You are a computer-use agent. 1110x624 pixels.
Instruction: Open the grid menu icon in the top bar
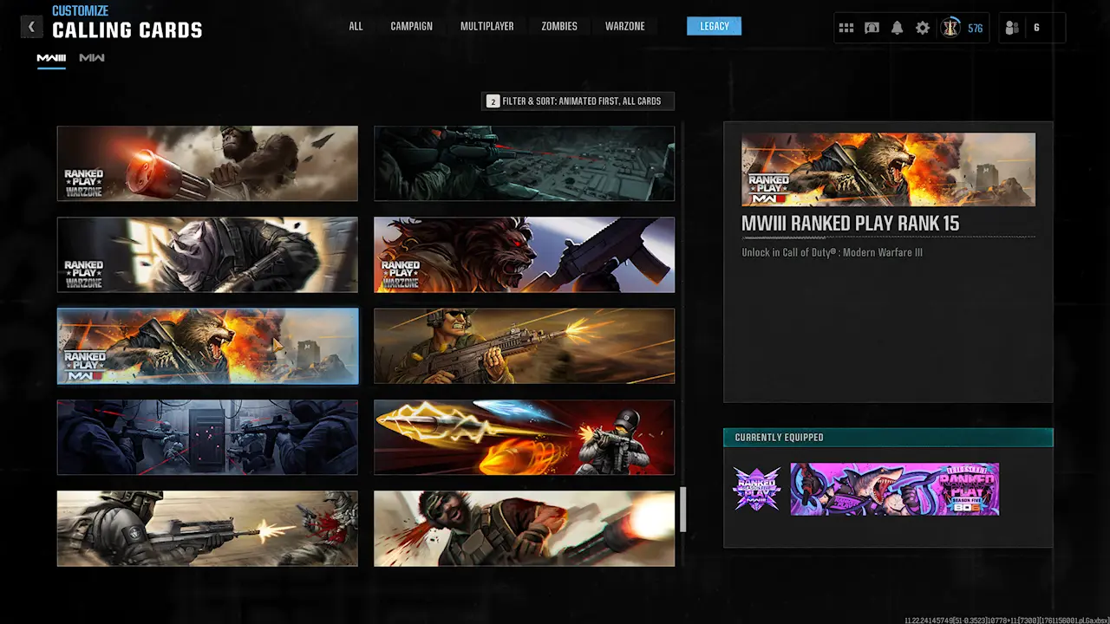tap(846, 28)
